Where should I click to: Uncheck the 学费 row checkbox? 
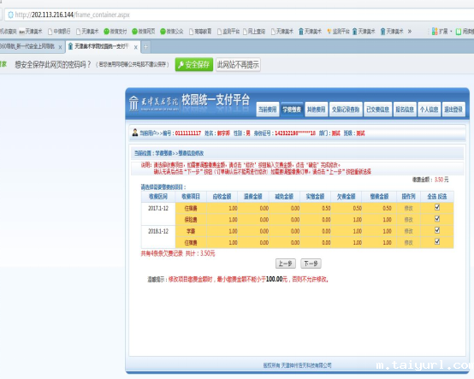coord(437,230)
